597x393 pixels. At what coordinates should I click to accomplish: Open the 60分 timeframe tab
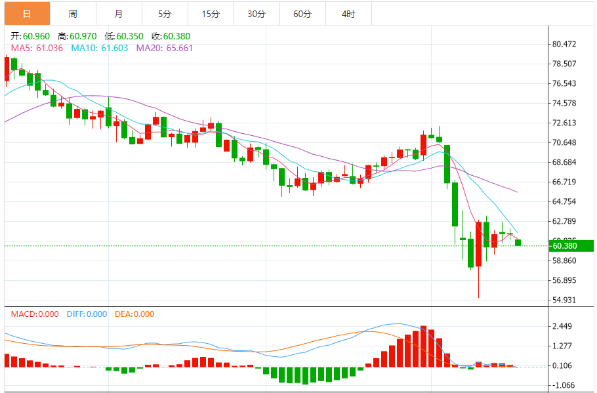(302, 14)
